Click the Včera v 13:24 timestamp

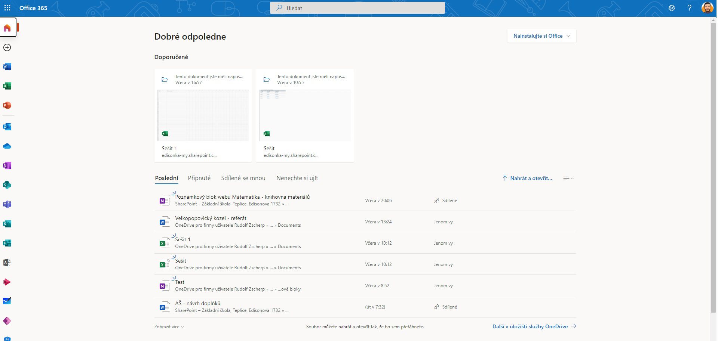pyautogui.click(x=378, y=222)
